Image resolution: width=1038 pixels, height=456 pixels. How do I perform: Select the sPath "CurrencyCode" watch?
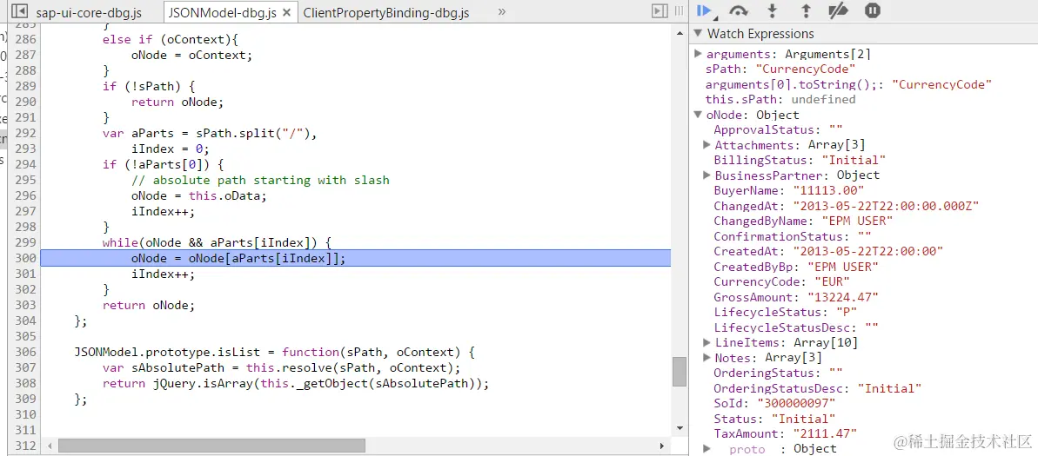click(x=780, y=69)
